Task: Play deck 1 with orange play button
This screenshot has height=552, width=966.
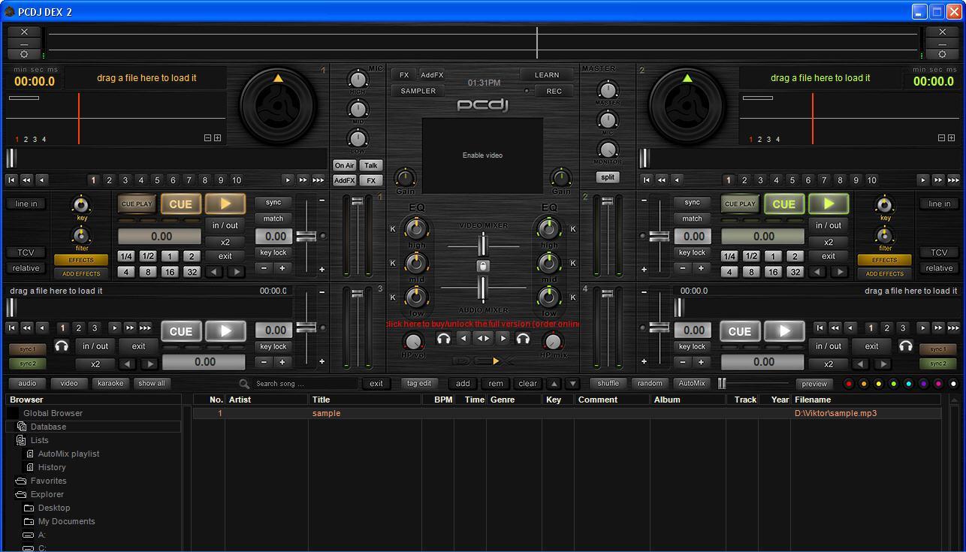Action: click(x=225, y=204)
